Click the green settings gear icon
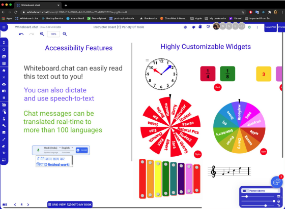285x209 pixels. pyautogui.click(x=249, y=27)
